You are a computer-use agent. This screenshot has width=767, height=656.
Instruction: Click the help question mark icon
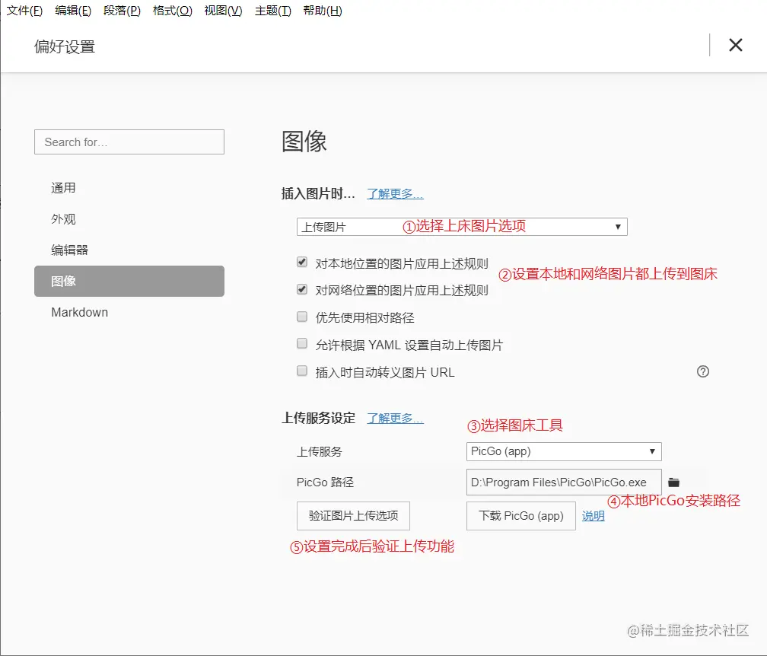click(x=703, y=372)
